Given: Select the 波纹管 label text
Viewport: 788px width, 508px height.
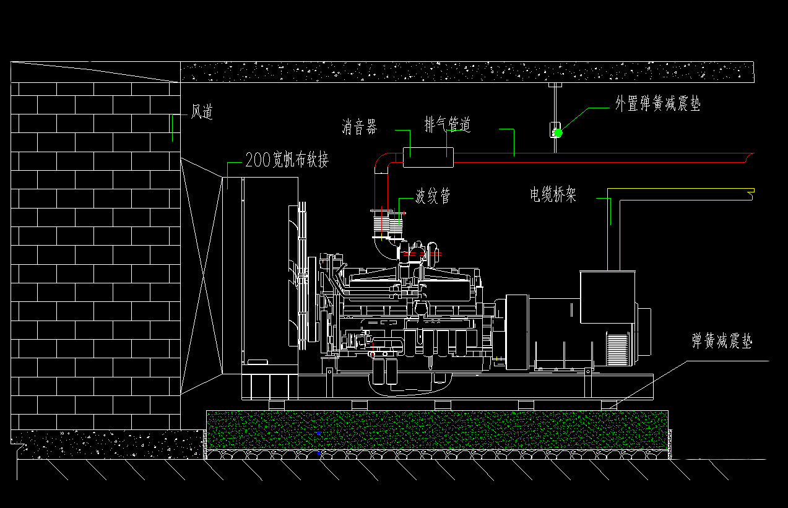Looking at the screenshot, I should click(433, 197).
